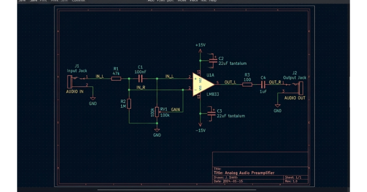Click the GAIN net label
The height and width of the screenshot is (192, 367).
[176, 109]
